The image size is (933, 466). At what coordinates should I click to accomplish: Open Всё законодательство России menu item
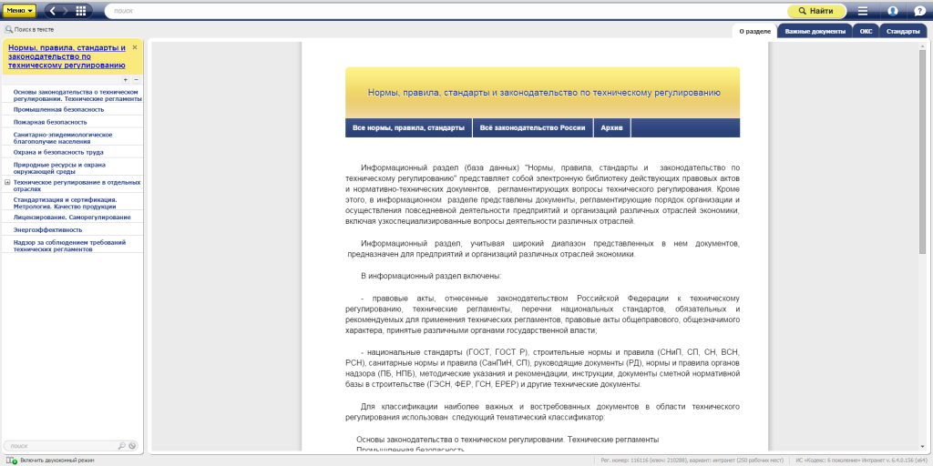click(x=533, y=127)
